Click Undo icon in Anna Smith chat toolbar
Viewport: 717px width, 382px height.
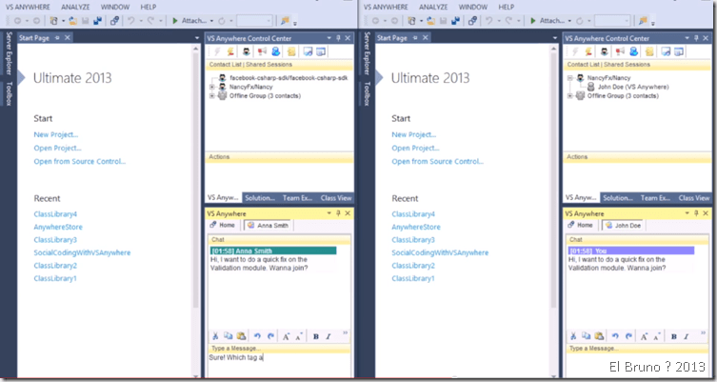[x=257, y=335]
